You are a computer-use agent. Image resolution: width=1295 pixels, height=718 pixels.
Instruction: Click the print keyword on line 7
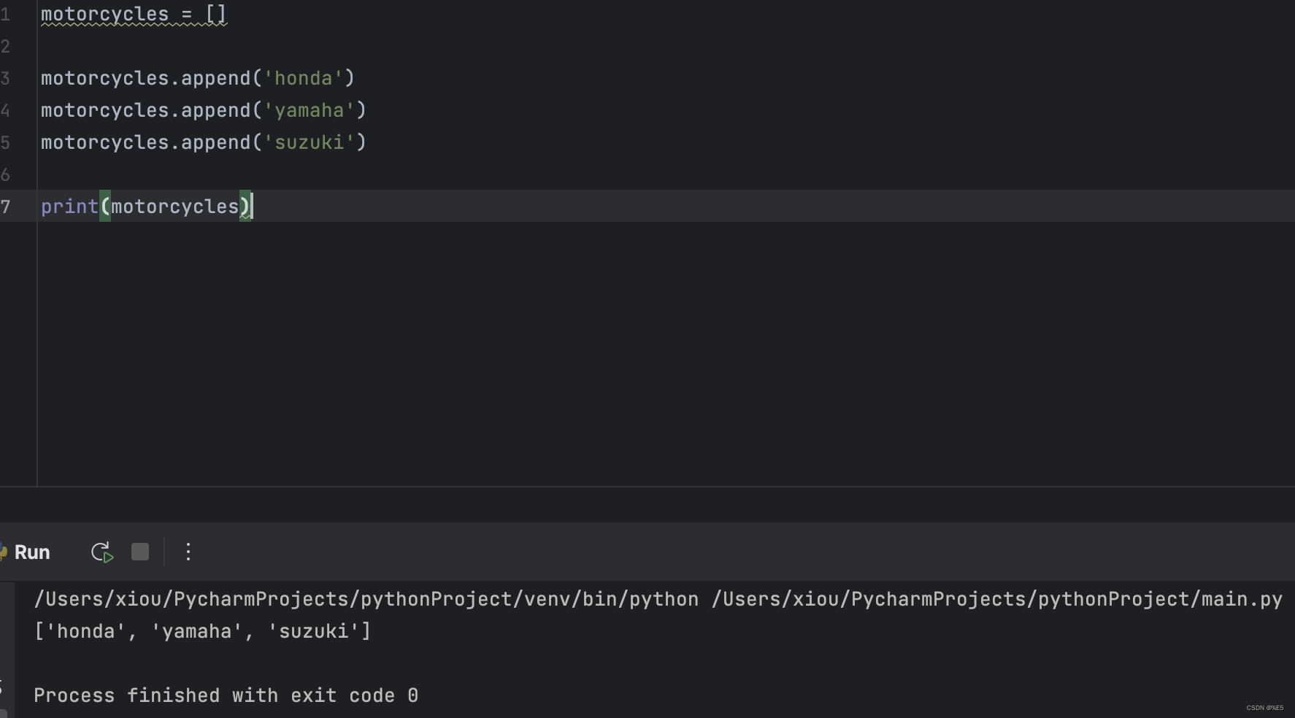pyautogui.click(x=69, y=206)
